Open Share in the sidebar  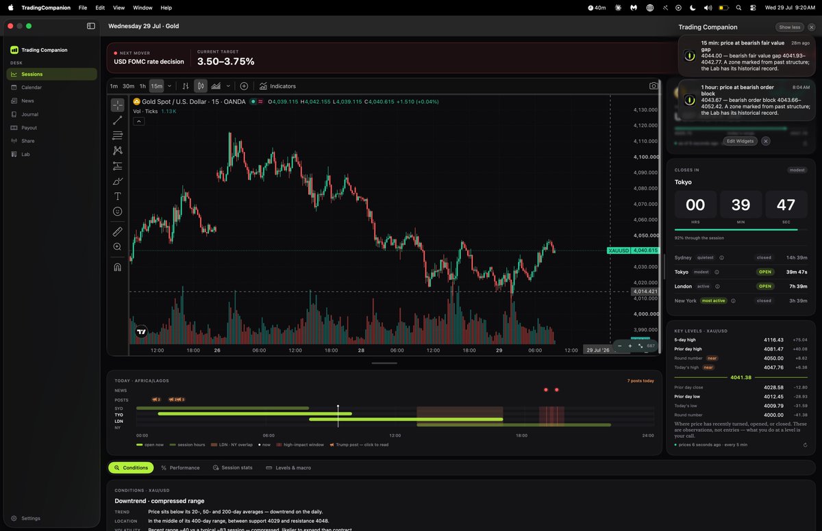point(52,141)
